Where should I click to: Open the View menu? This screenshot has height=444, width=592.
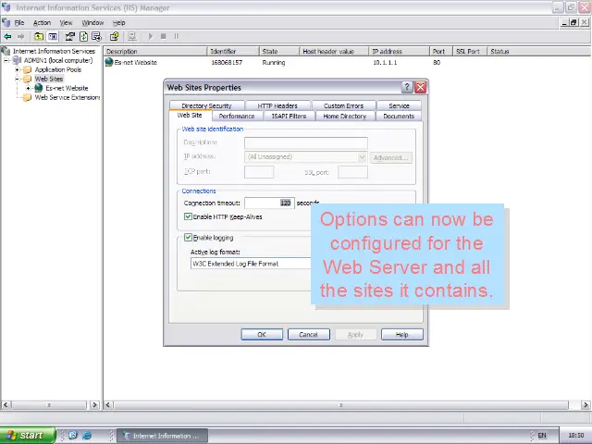(66, 22)
